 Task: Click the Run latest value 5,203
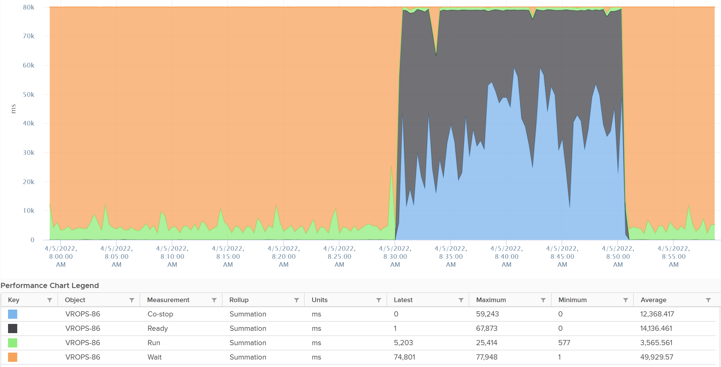403,343
